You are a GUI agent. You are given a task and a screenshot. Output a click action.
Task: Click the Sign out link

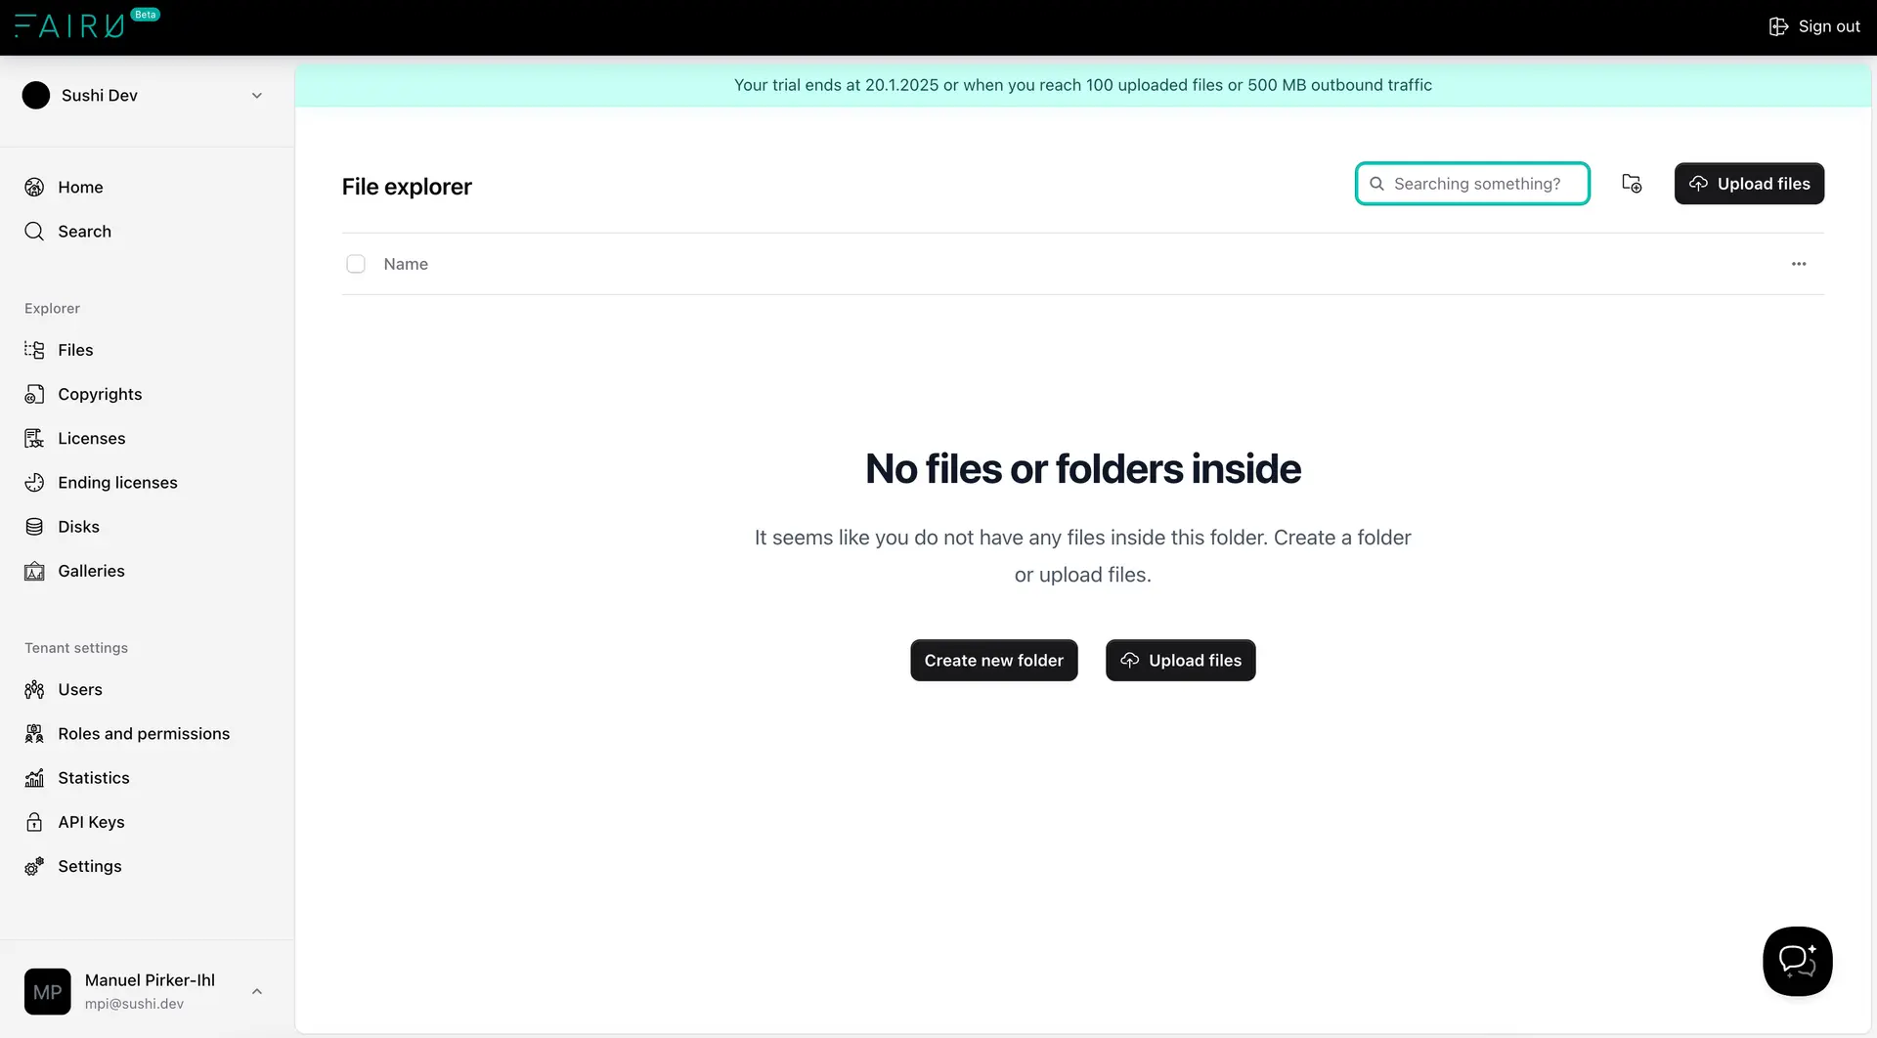1814,26
